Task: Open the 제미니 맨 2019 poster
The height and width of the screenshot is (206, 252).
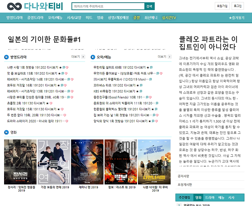Action: 87,162
